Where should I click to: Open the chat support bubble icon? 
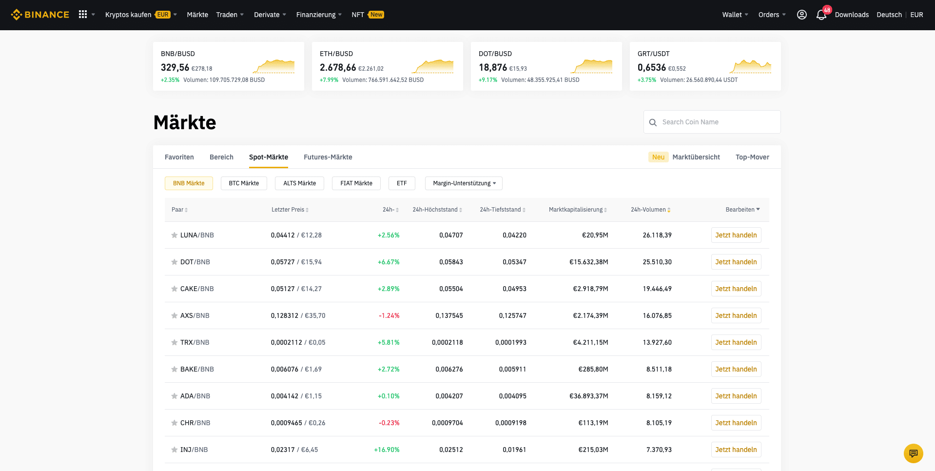tap(914, 453)
